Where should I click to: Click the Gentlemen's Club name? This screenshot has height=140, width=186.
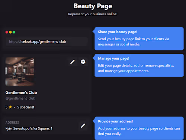coord(21,93)
